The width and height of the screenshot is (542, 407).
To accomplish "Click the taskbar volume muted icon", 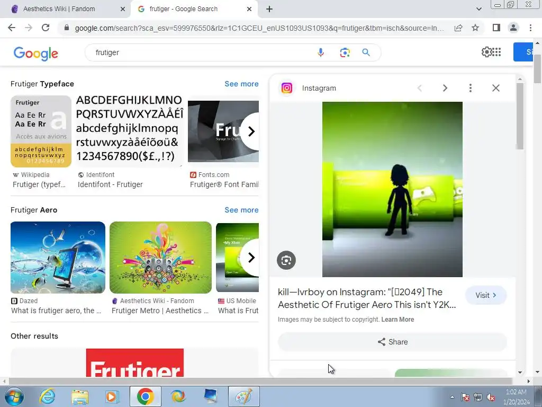I will pos(490,397).
